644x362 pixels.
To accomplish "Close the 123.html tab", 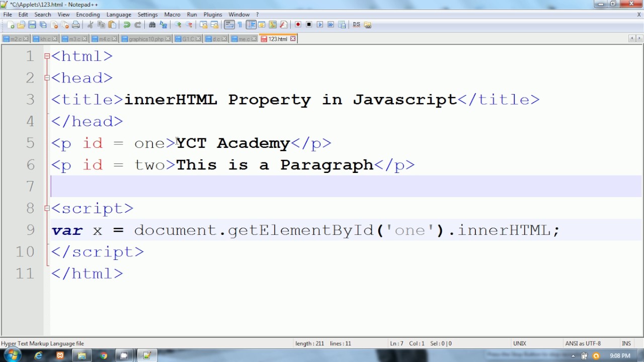I will pos(293,39).
